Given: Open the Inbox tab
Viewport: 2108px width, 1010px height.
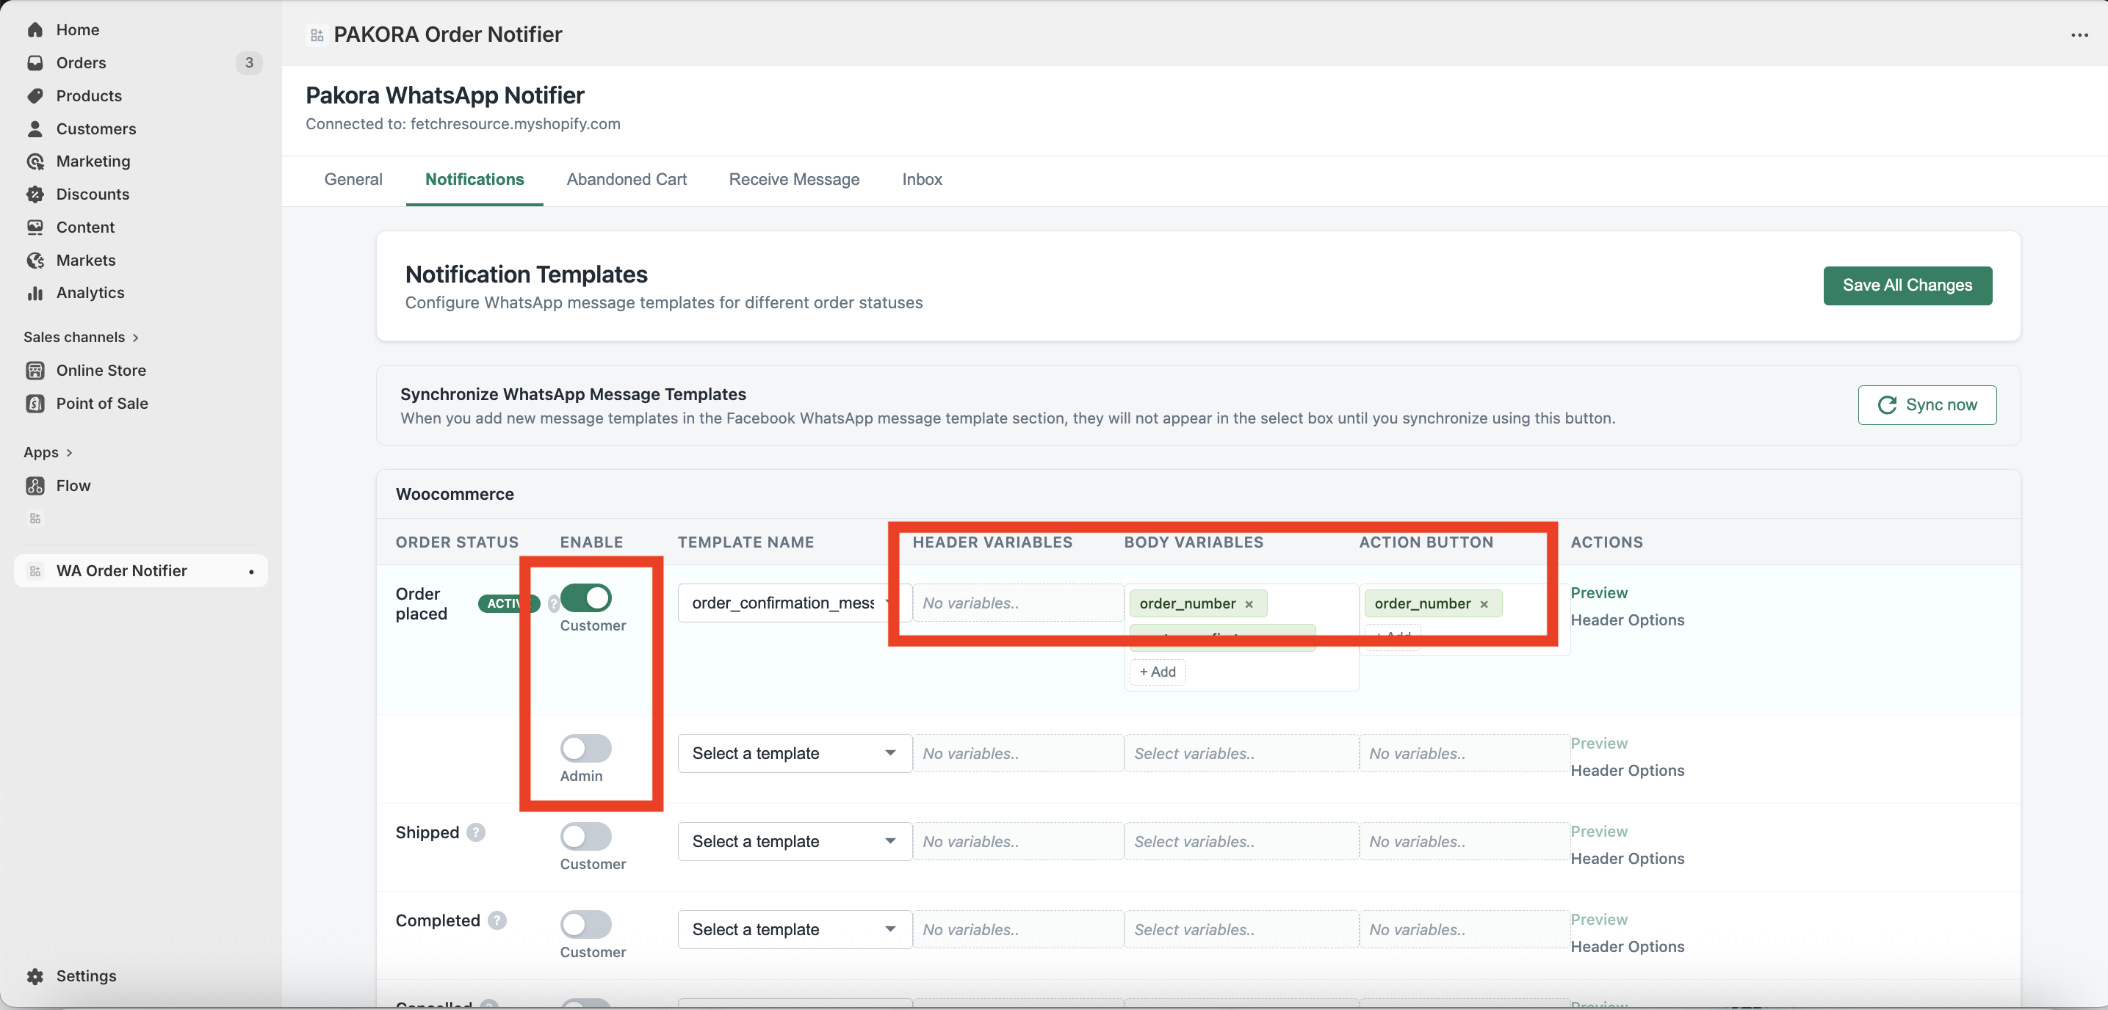Looking at the screenshot, I should 923,179.
